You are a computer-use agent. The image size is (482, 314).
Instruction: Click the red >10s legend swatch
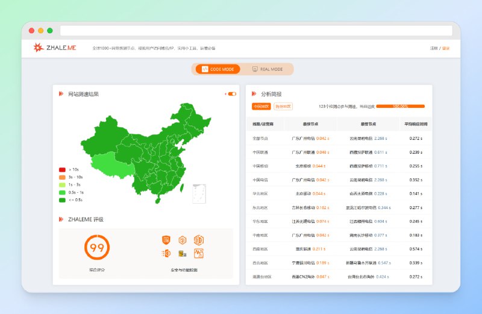click(x=62, y=170)
